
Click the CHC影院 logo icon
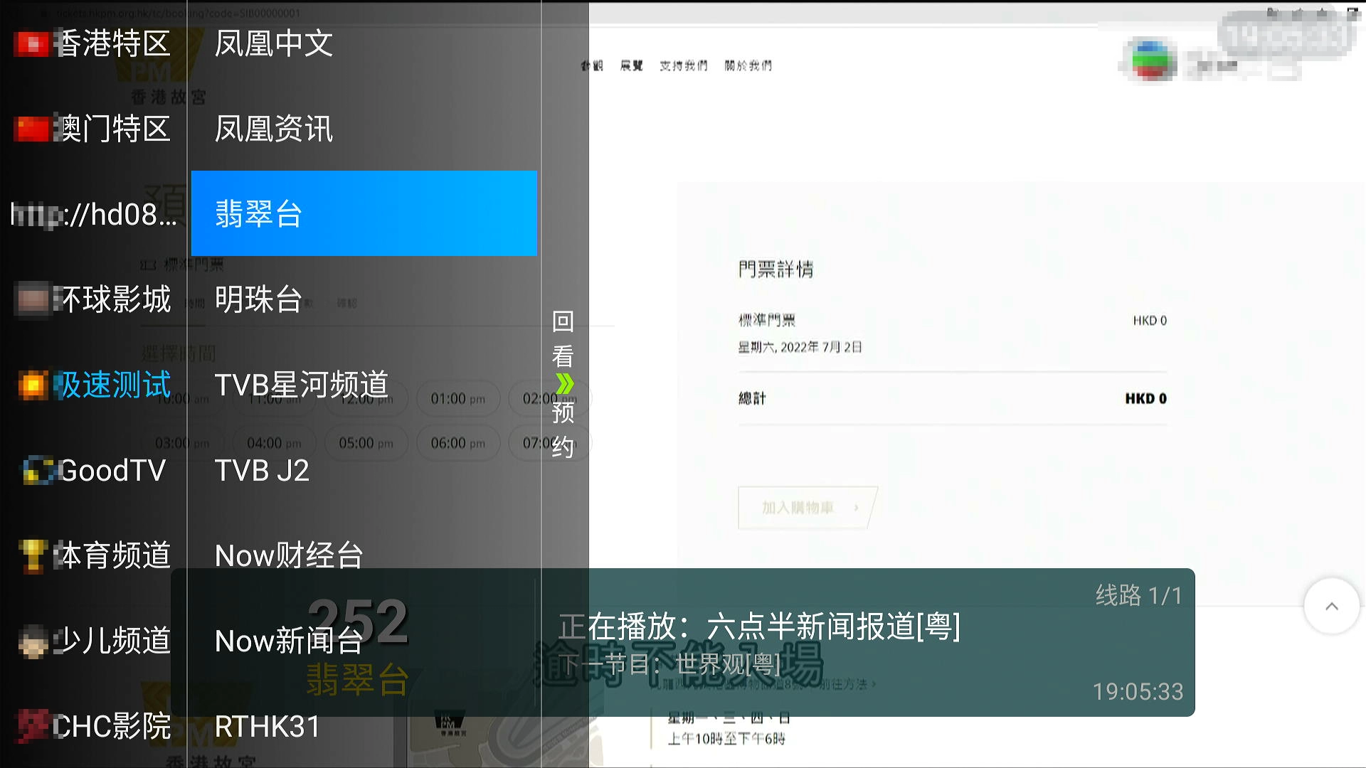click(32, 726)
